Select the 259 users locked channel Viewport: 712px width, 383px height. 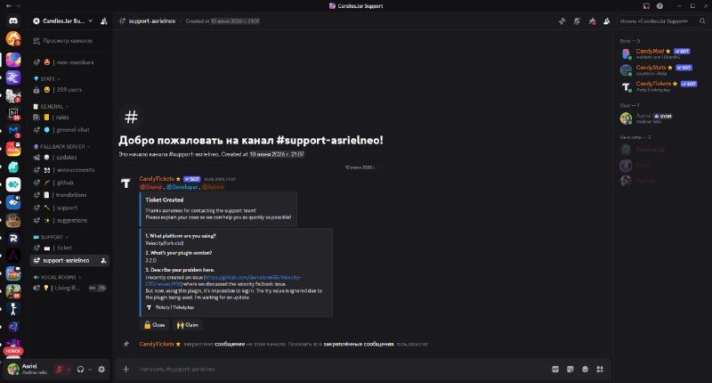coord(69,90)
